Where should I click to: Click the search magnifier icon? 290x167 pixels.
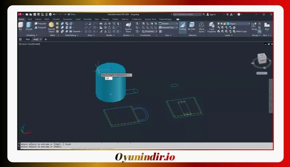(204, 14)
